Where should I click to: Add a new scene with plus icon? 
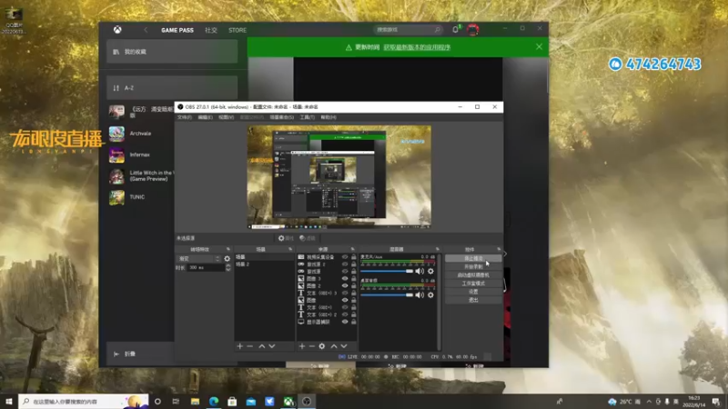point(239,346)
